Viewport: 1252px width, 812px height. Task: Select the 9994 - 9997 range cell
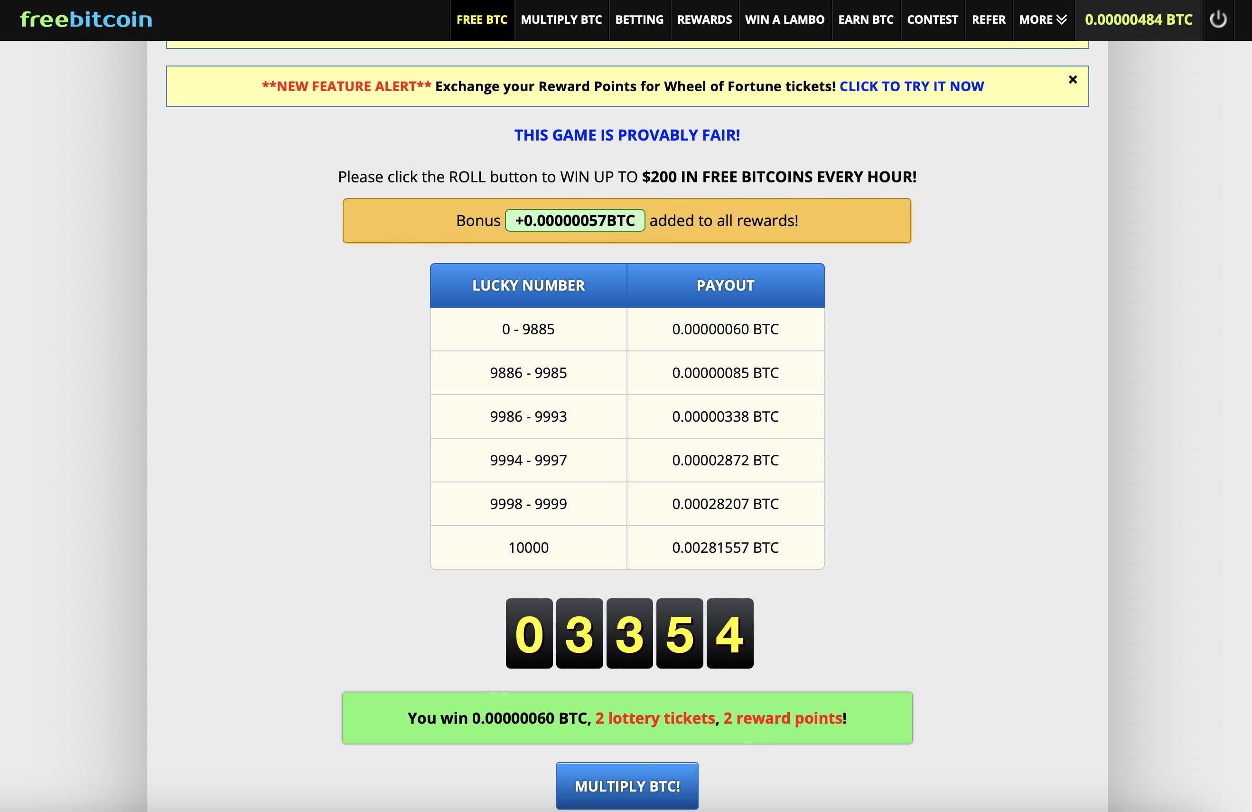(x=528, y=461)
